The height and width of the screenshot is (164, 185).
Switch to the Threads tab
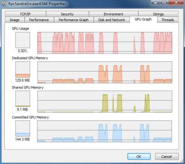(168, 20)
